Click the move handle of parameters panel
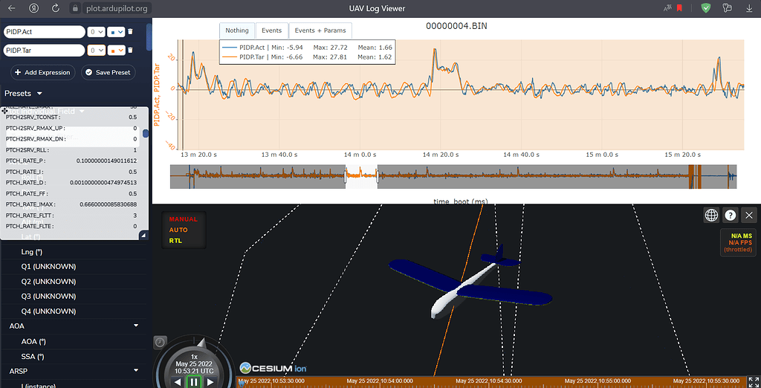 coord(4,111)
